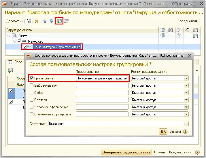Confirm dialog with OK button
The height and width of the screenshot is (158, 206).
pyautogui.click(x=163, y=132)
